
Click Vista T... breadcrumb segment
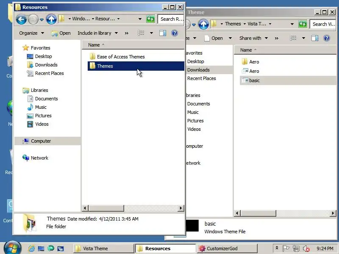click(x=257, y=24)
